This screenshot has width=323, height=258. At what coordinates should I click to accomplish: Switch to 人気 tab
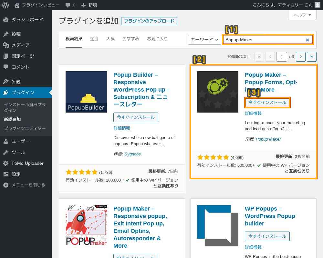point(110,39)
